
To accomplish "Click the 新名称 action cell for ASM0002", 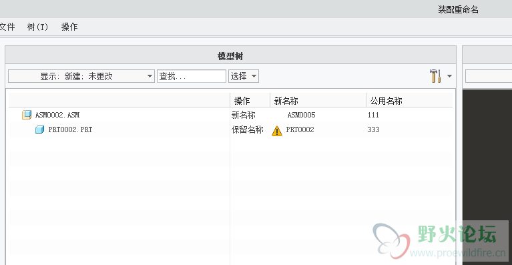I will (x=244, y=115).
